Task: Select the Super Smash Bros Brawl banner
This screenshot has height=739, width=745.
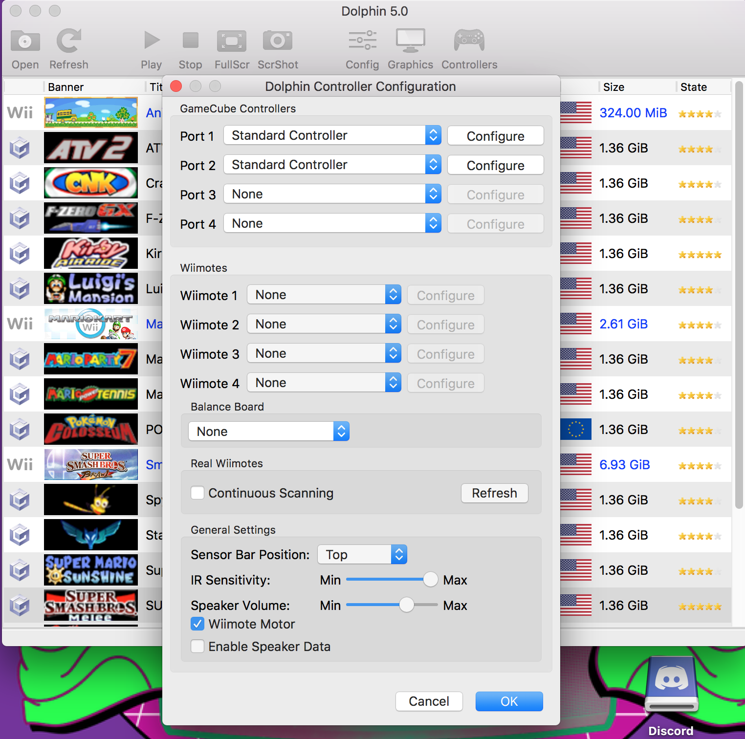Action: pyautogui.click(x=91, y=464)
